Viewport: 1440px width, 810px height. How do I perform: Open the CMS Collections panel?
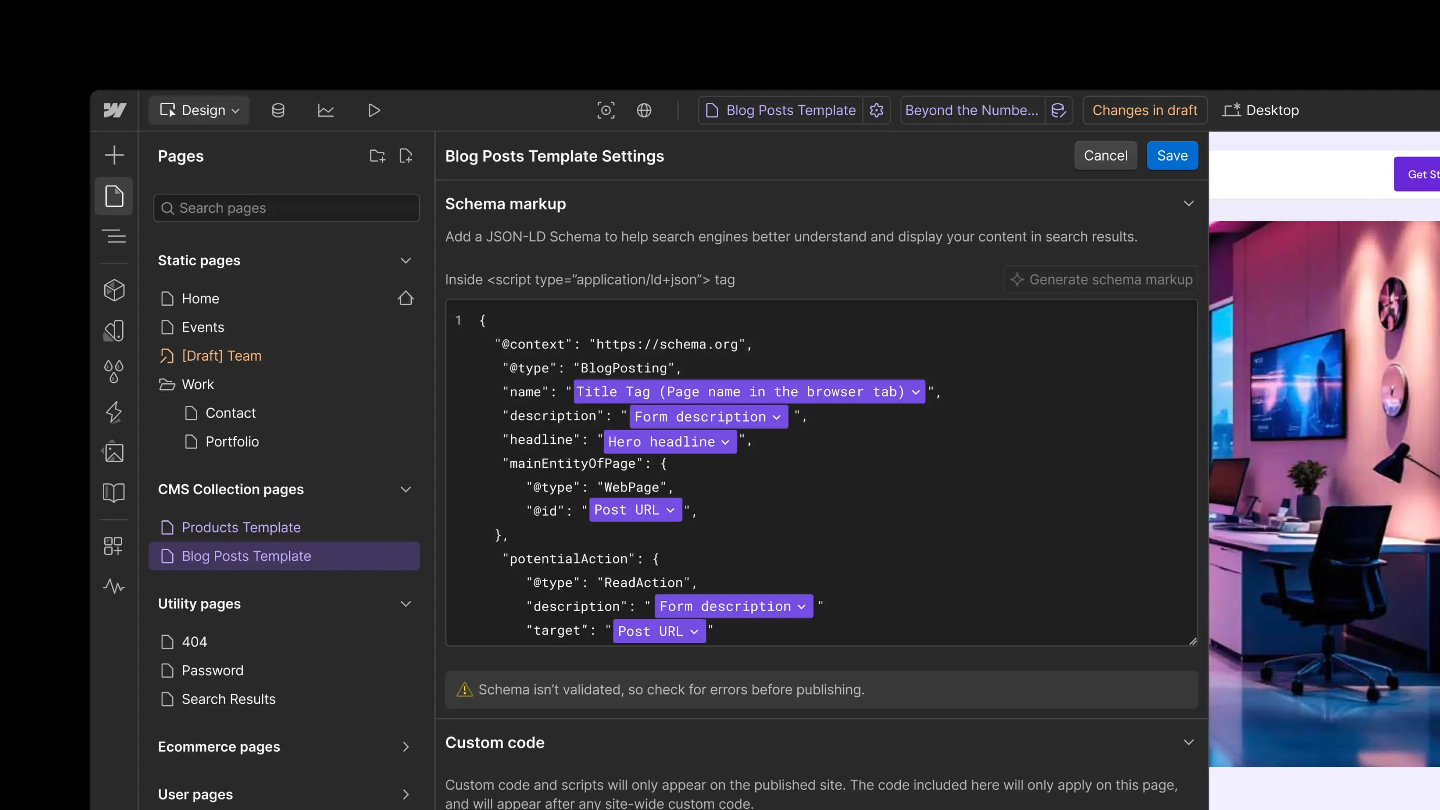coord(278,110)
